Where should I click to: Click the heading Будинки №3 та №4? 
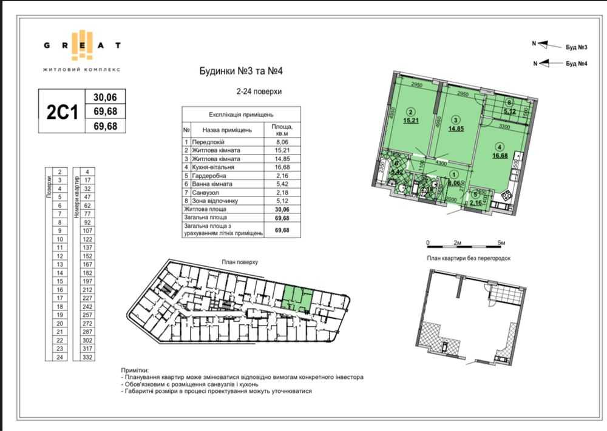(x=241, y=71)
